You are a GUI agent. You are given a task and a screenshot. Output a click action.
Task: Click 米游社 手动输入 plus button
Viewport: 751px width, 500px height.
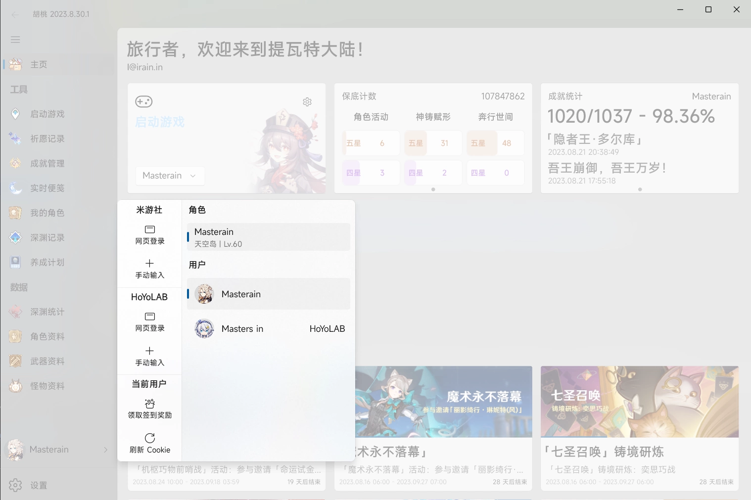click(x=150, y=269)
